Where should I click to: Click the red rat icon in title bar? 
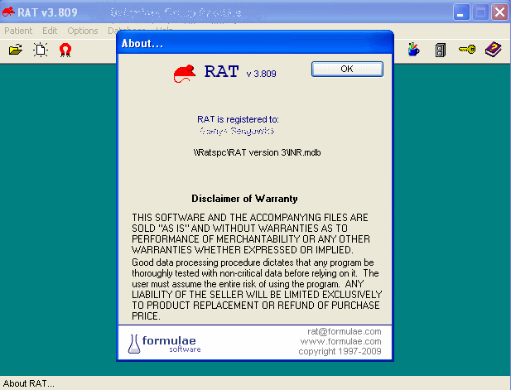click(8, 12)
